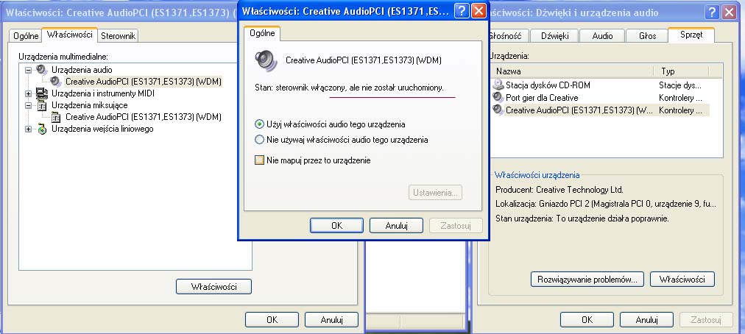Collapse the Urządzenia audio tree node
Screen dimensions: 745x334
[x=29, y=70]
